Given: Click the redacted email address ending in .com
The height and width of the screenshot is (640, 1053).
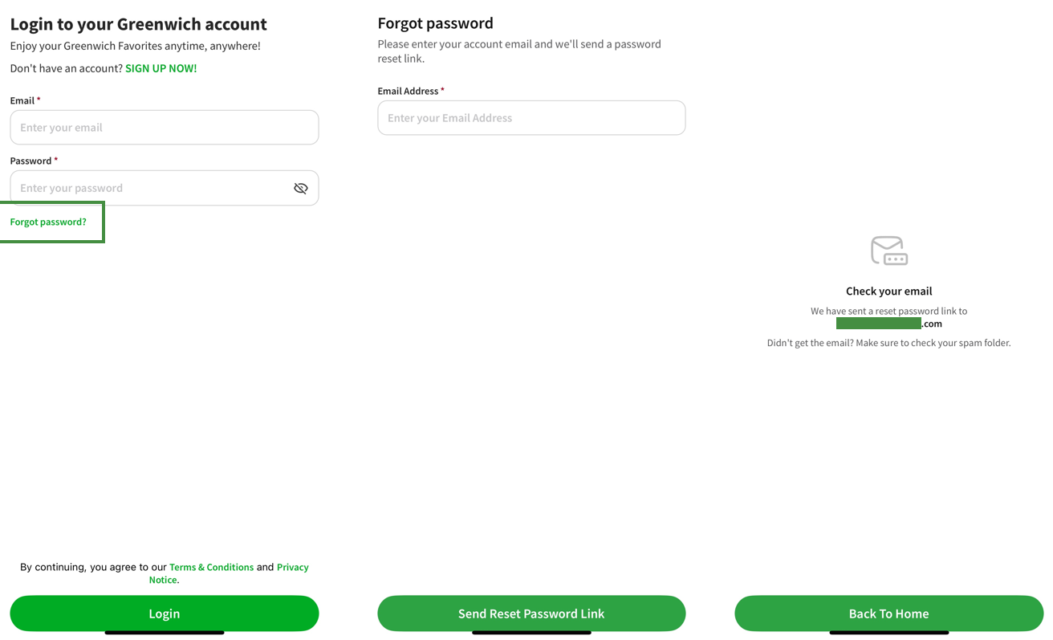Looking at the screenshot, I should [888, 324].
